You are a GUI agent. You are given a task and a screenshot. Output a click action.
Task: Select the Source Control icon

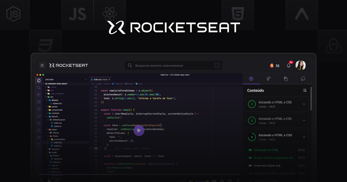(x=39, y=94)
